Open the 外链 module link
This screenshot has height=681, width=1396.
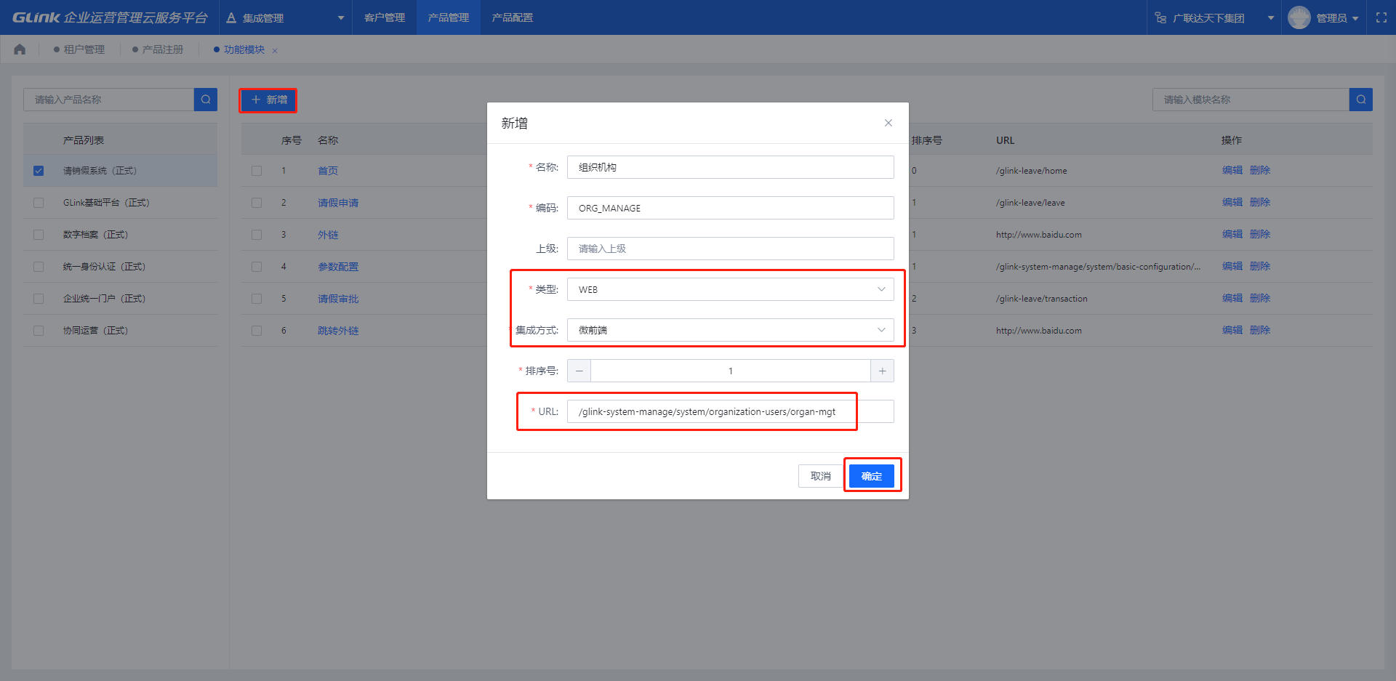tap(328, 235)
